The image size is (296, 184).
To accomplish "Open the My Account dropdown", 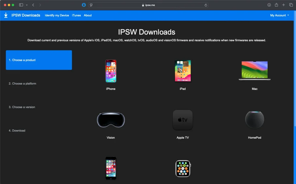I will point(279,15).
